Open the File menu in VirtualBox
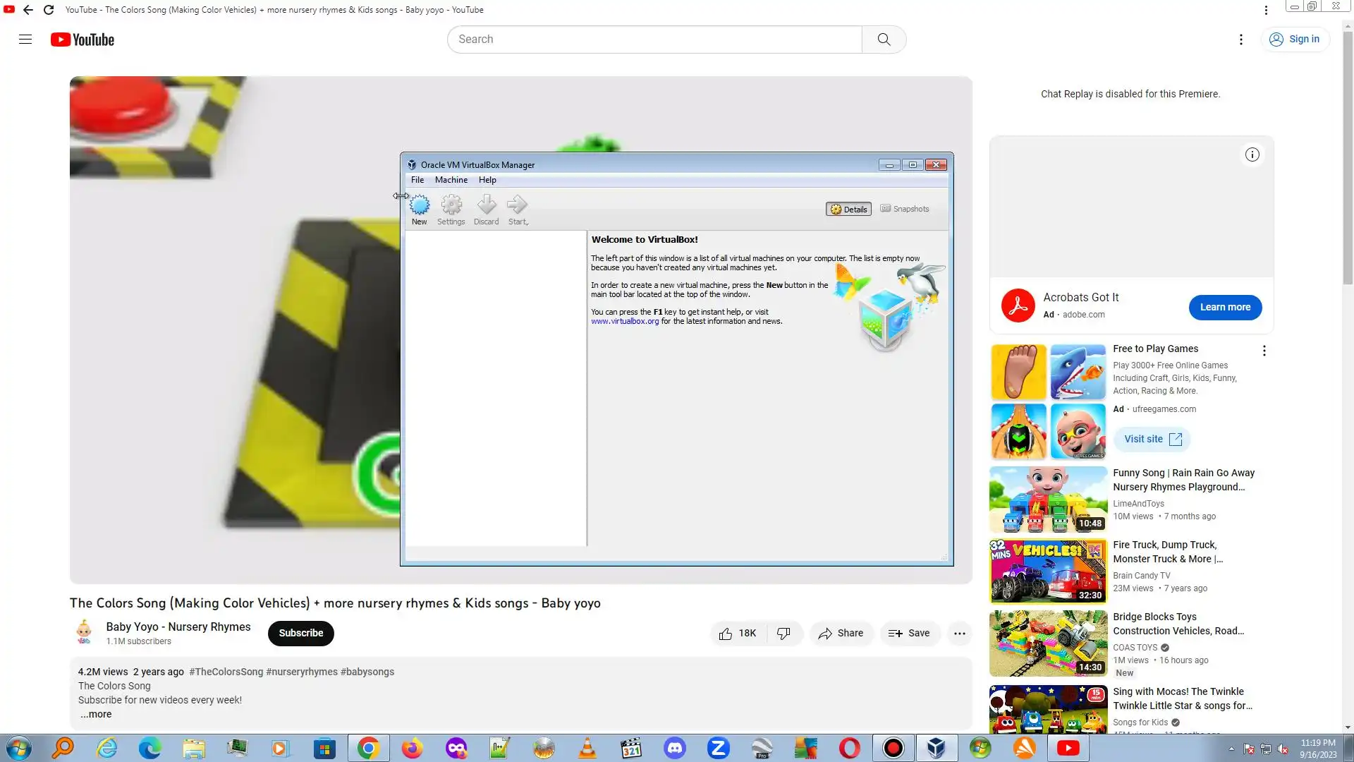Image resolution: width=1354 pixels, height=762 pixels. [417, 180]
